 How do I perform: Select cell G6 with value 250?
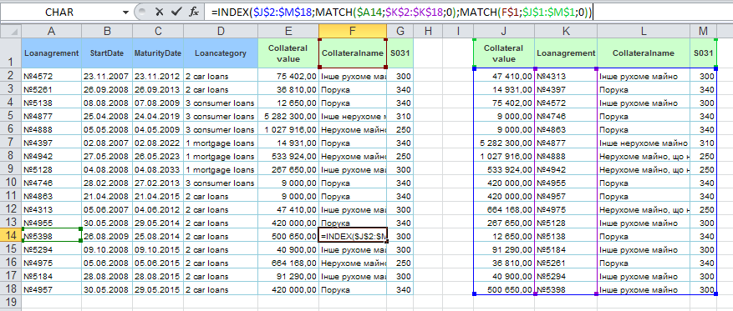click(400, 128)
